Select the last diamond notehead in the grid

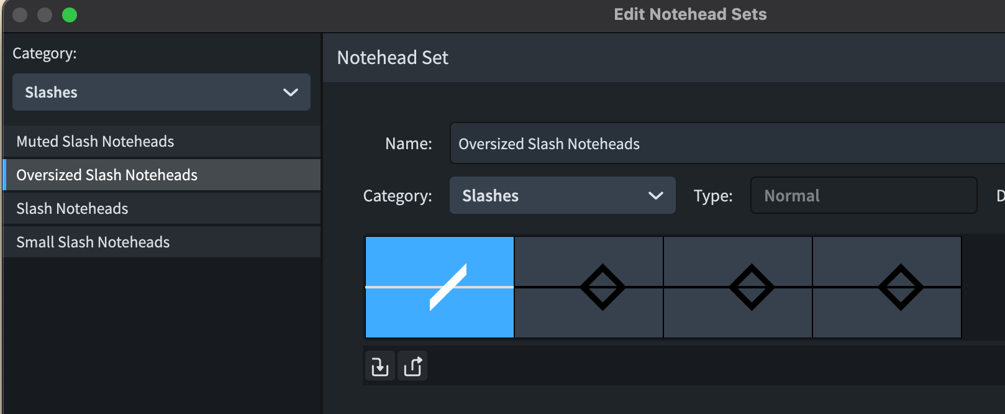click(x=886, y=287)
